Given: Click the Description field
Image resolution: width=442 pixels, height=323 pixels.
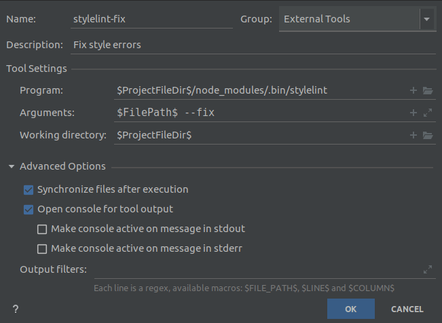Looking at the screenshot, I should pos(253,45).
